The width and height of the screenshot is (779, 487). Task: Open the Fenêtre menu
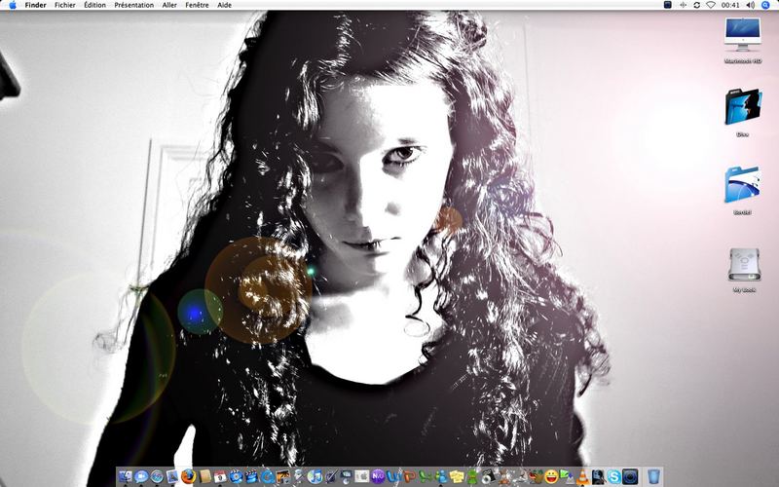pyautogui.click(x=197, y=5)
